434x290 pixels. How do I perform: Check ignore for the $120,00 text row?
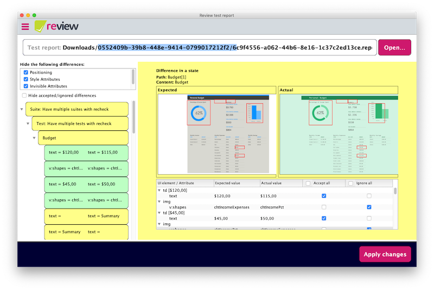click(369, 196)
